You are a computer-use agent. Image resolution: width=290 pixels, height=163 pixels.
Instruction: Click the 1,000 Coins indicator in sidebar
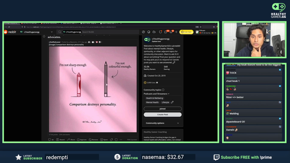(x=151, y=82)
